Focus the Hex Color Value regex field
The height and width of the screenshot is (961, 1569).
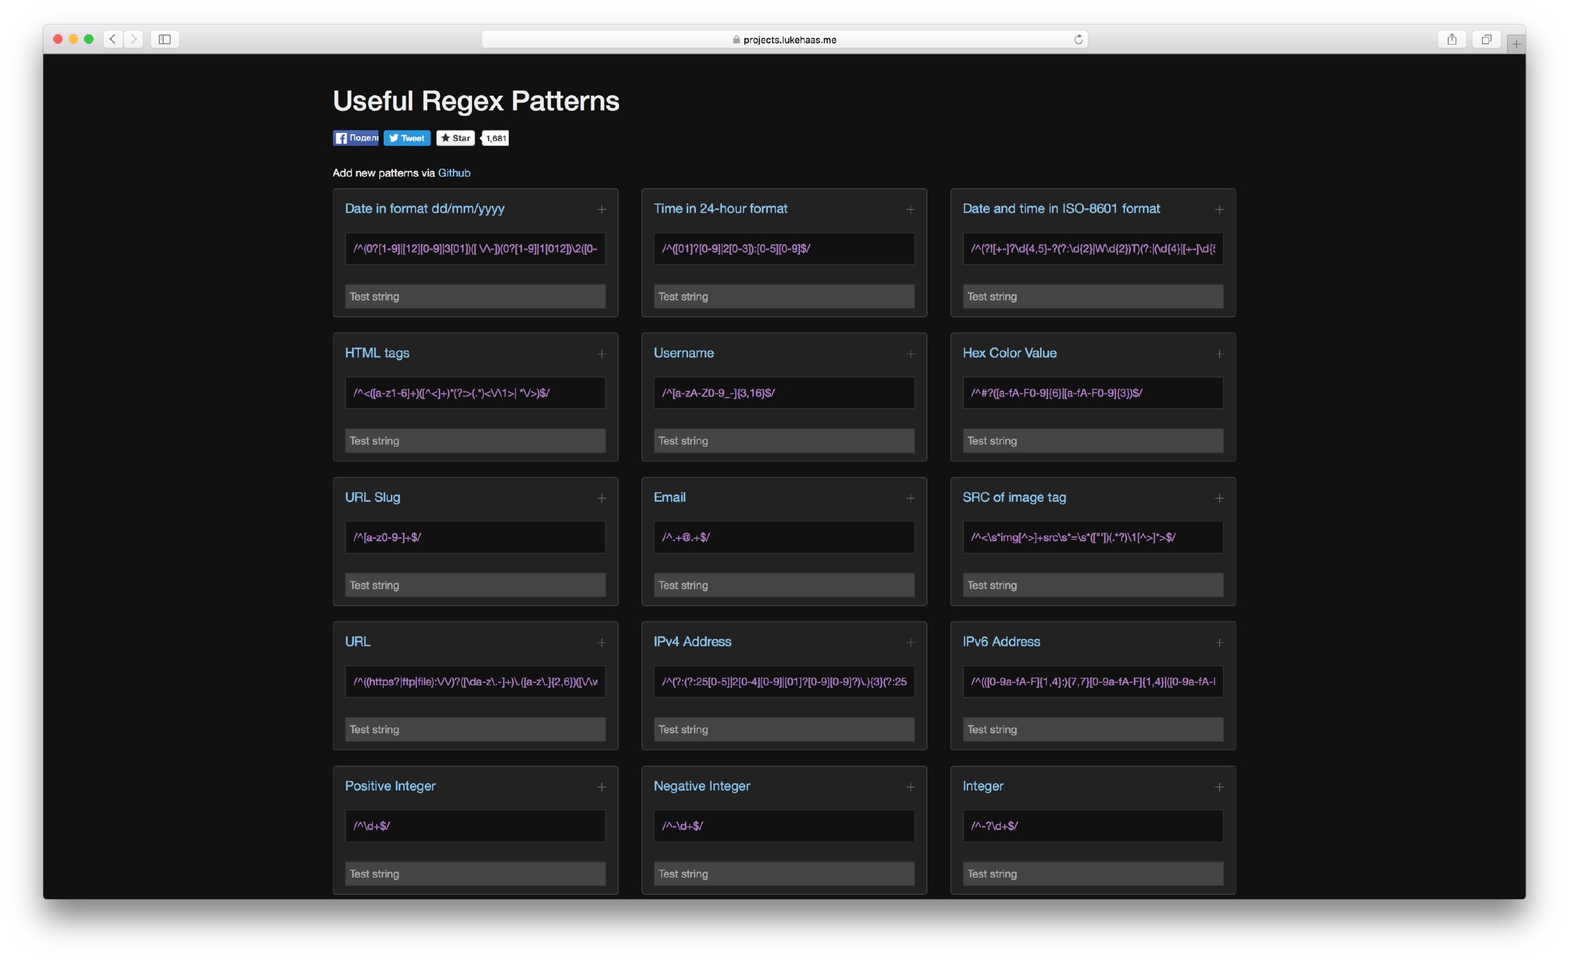(1093, 393)
